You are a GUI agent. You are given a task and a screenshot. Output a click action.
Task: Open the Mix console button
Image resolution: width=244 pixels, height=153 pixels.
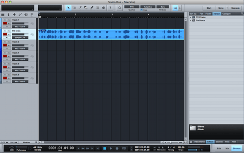227,148
